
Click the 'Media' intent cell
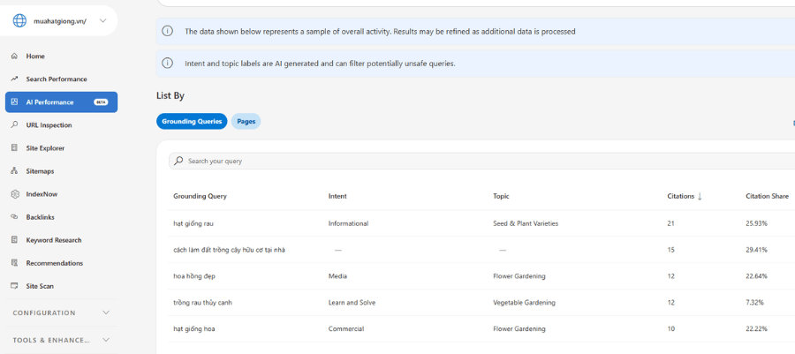(337, 276)
